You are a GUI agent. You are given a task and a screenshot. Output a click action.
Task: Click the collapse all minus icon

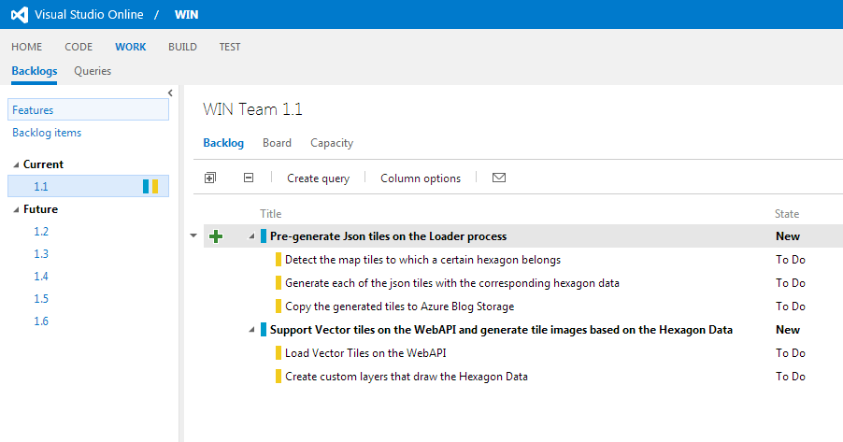249,178
